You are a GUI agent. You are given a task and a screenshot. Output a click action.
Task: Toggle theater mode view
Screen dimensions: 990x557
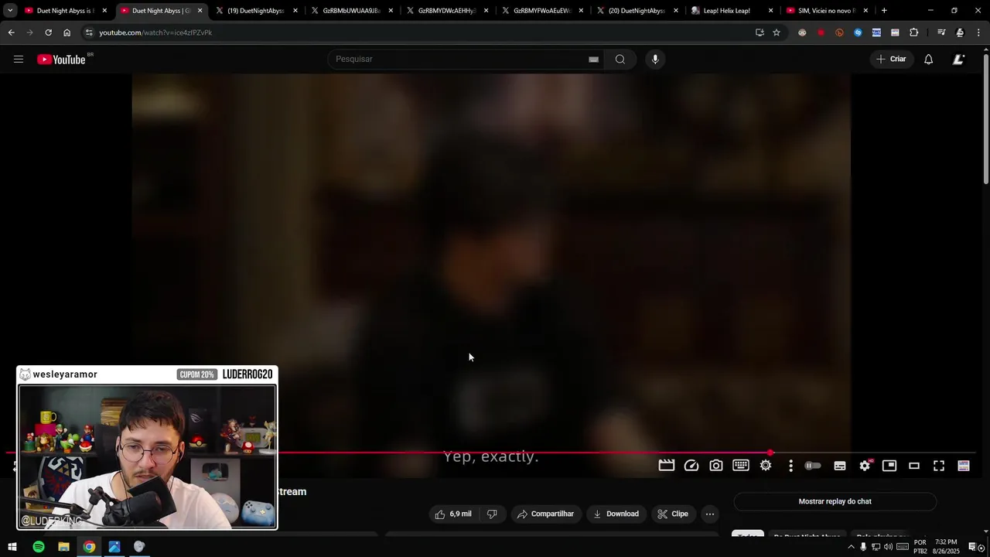pos(914,466)
